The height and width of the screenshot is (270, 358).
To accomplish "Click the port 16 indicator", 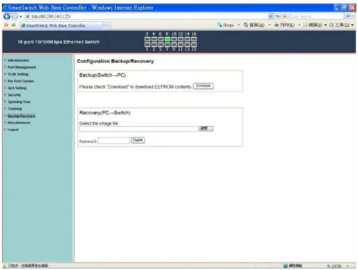I will click(x=194, y=39).
